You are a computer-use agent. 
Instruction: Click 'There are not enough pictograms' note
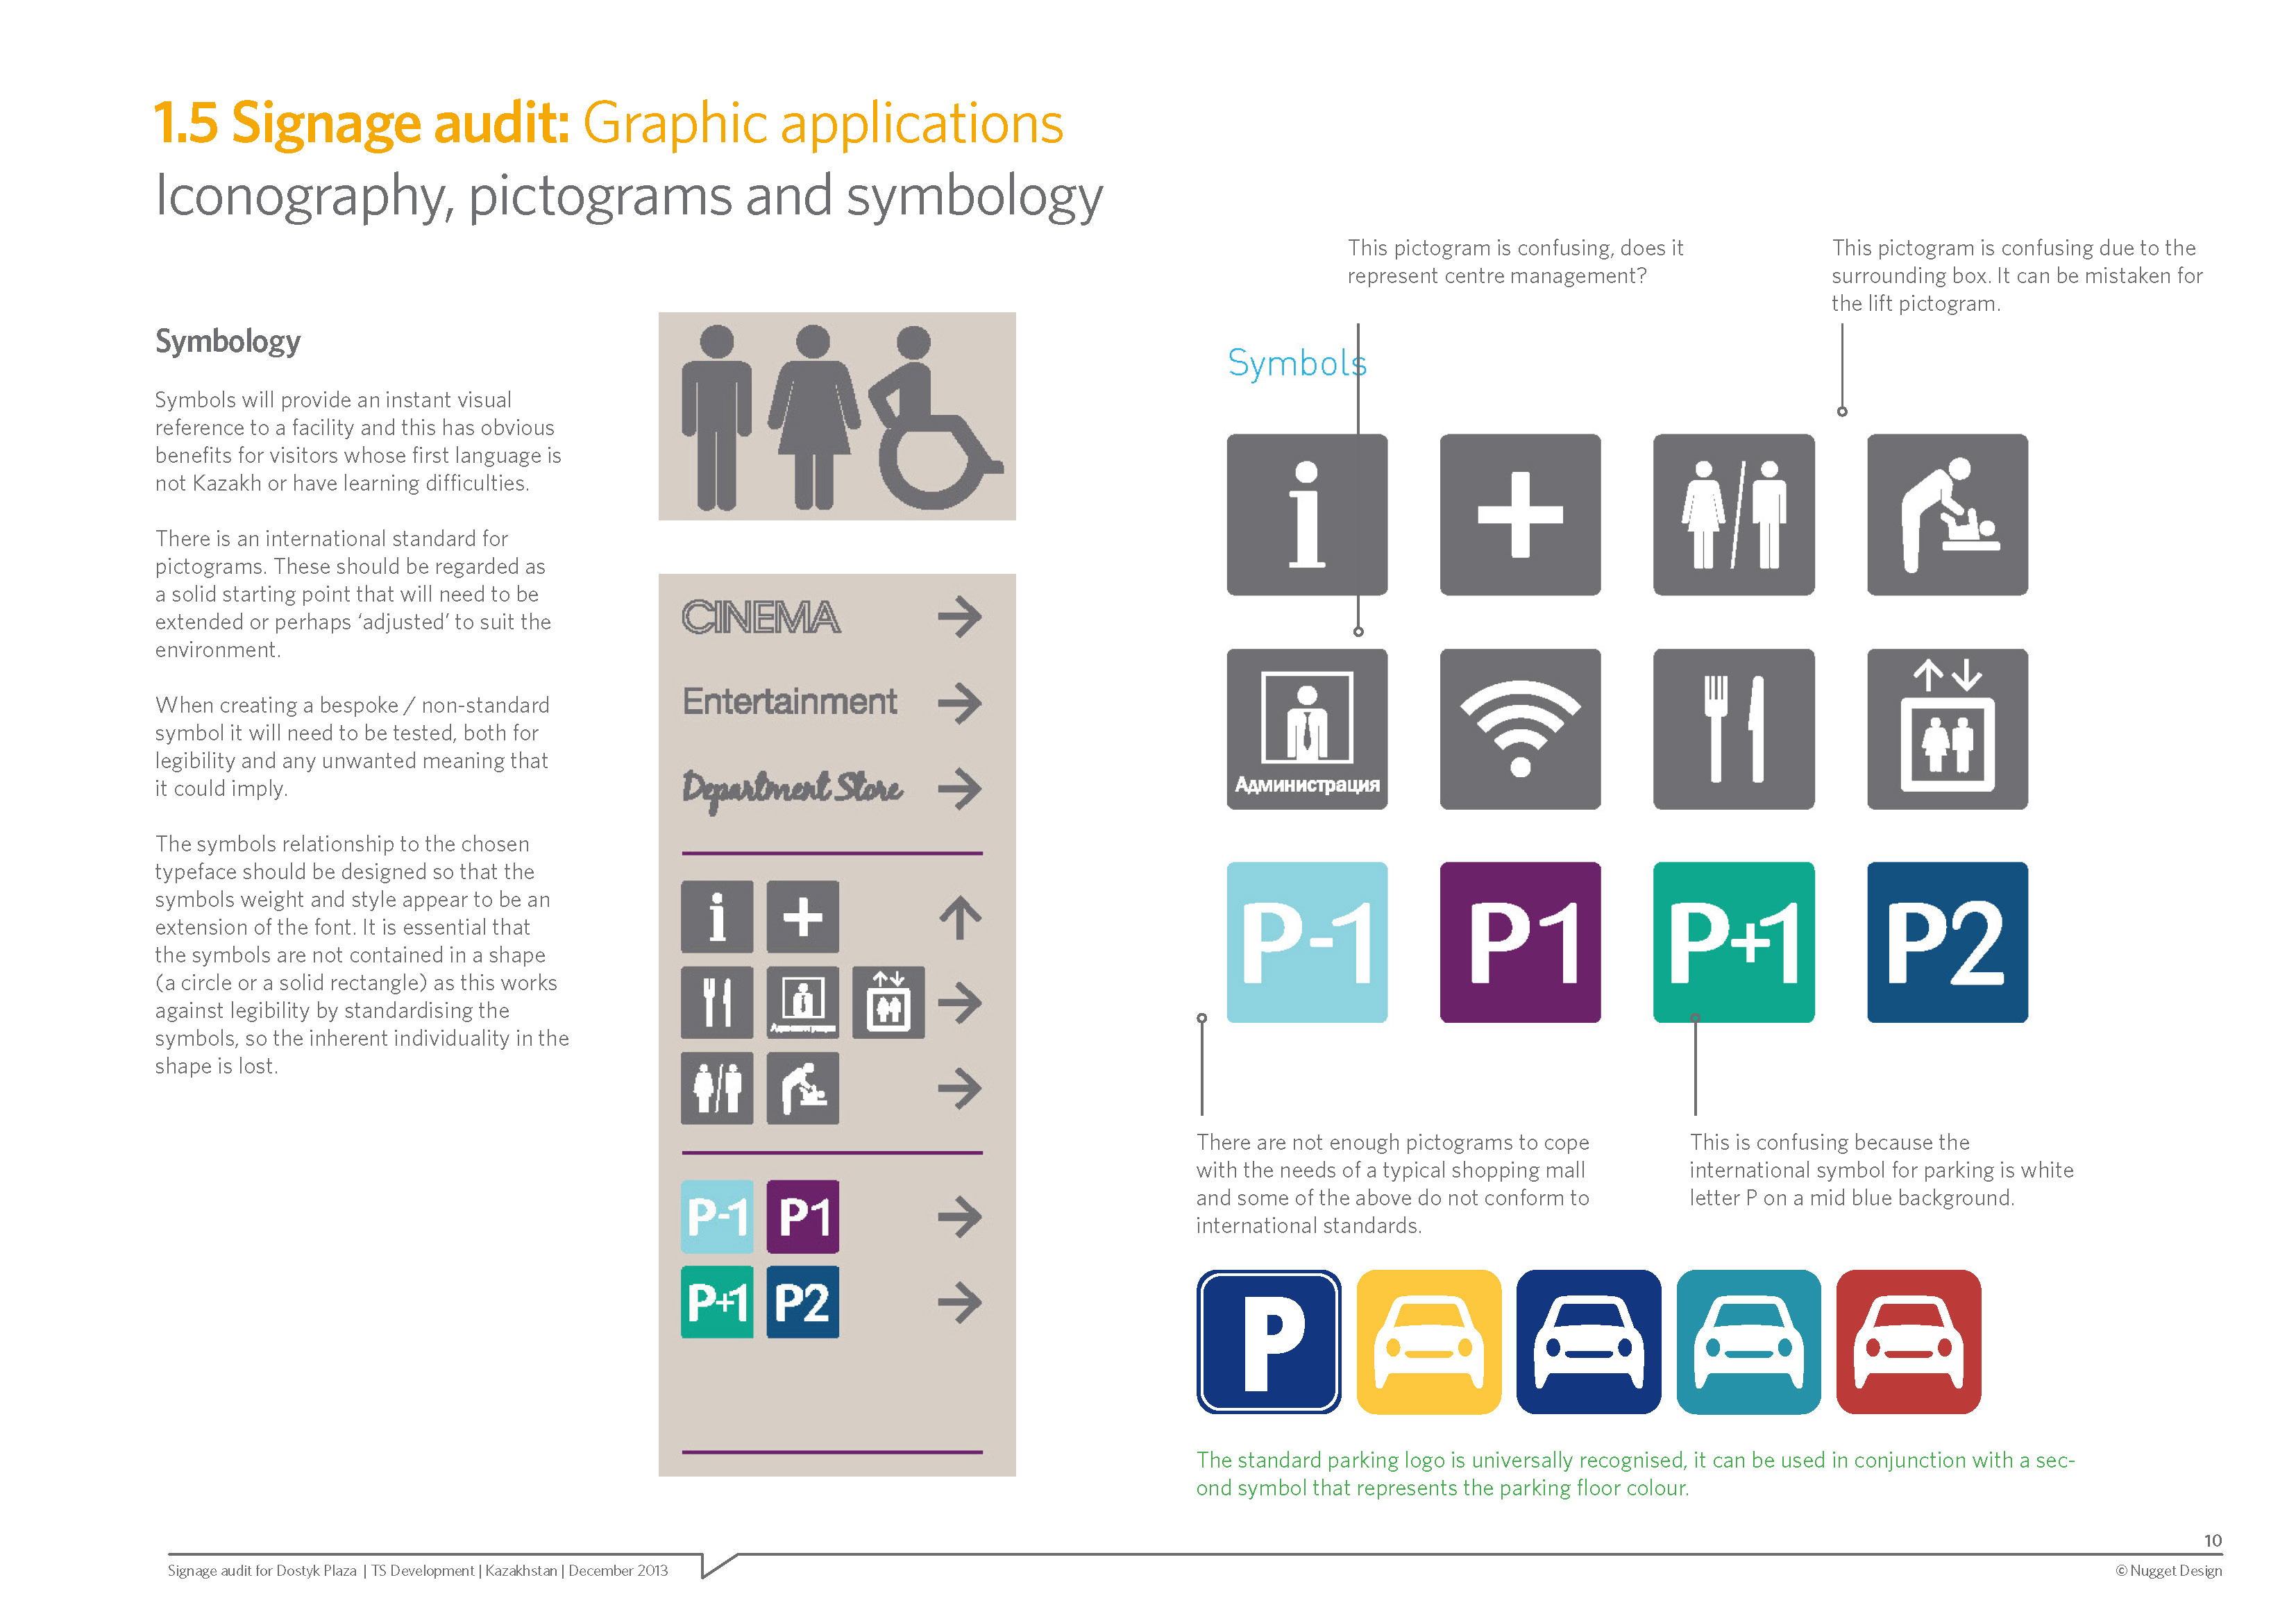pos(1392,1184)
